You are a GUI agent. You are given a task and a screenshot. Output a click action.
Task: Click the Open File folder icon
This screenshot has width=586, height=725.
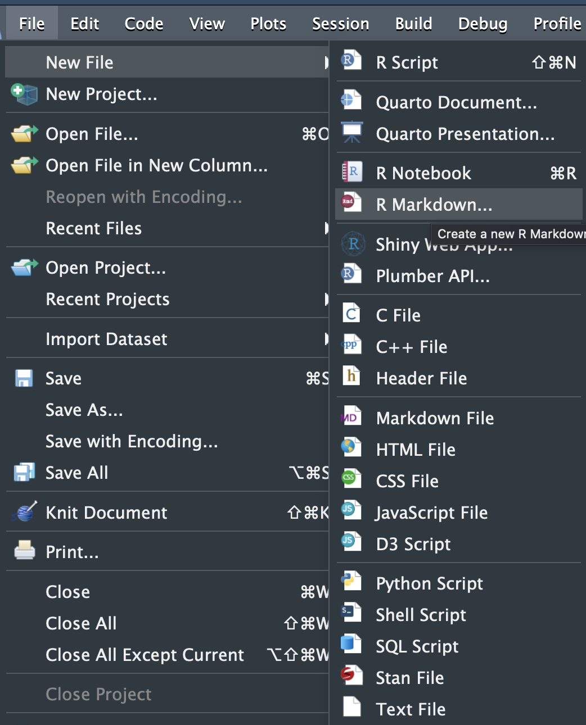click(25, 134)
